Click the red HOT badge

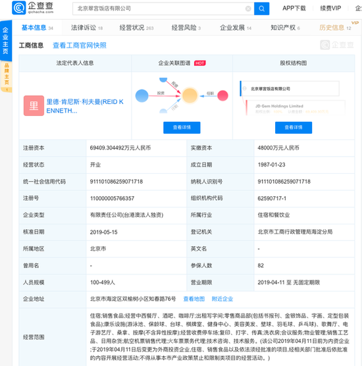200,63
